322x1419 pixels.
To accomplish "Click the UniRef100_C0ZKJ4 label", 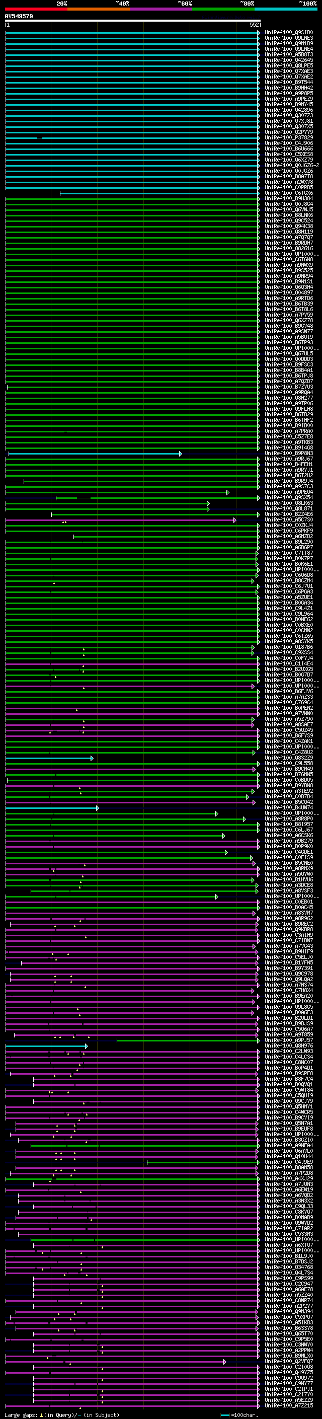I will [x=289, y=526].
